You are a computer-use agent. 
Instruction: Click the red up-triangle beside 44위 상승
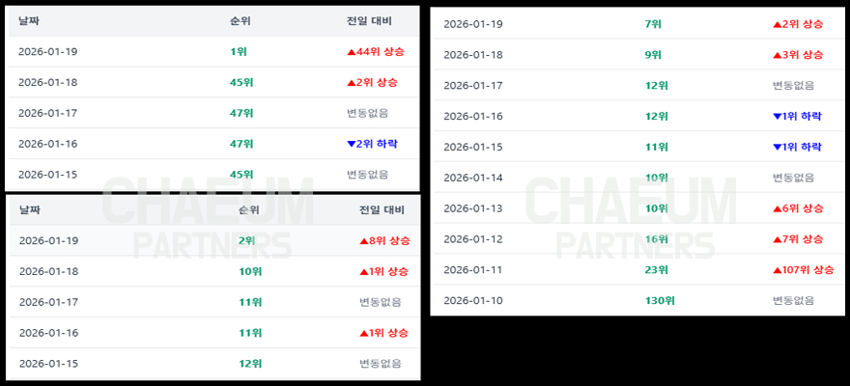tap(352, 52)
